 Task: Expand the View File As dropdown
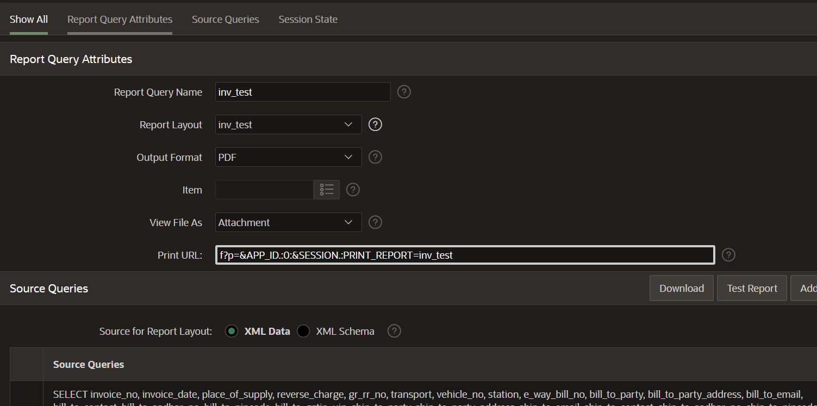tap(289, 222)
